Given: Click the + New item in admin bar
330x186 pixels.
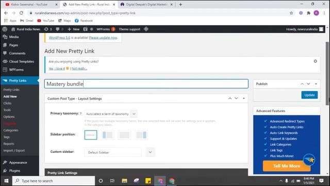Looking at the screenshot, I should 73,29.
